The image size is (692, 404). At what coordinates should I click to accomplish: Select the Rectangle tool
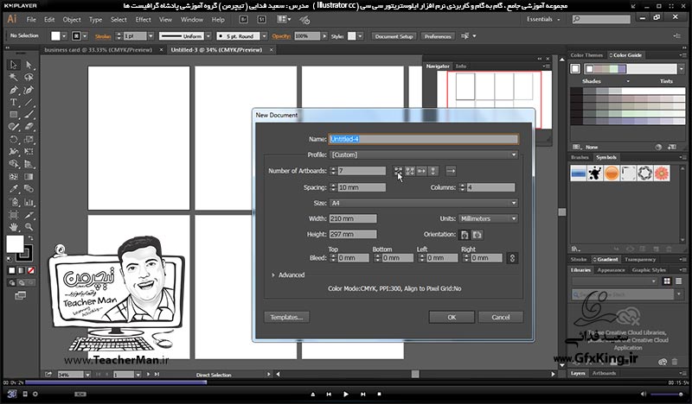pyautogui.click(x=13, y=115)
